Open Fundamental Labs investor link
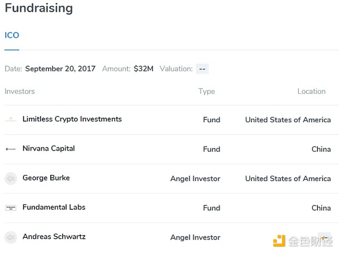Screen dimensions: 339x253 pyautogui.click(x=54, y=208)
